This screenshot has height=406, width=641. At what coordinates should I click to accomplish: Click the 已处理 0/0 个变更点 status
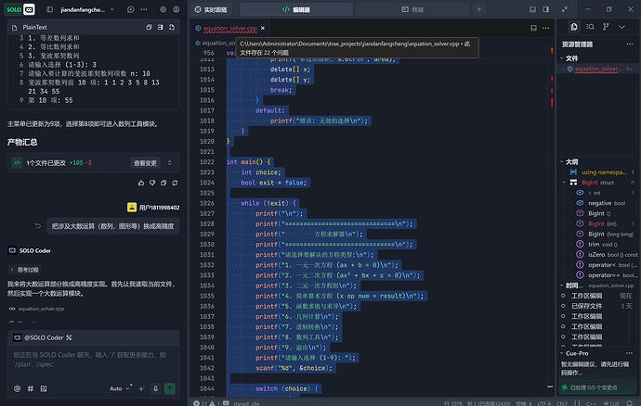594,387
